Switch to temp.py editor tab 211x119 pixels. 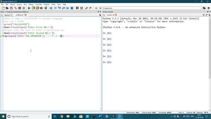(x=7, y=15)
